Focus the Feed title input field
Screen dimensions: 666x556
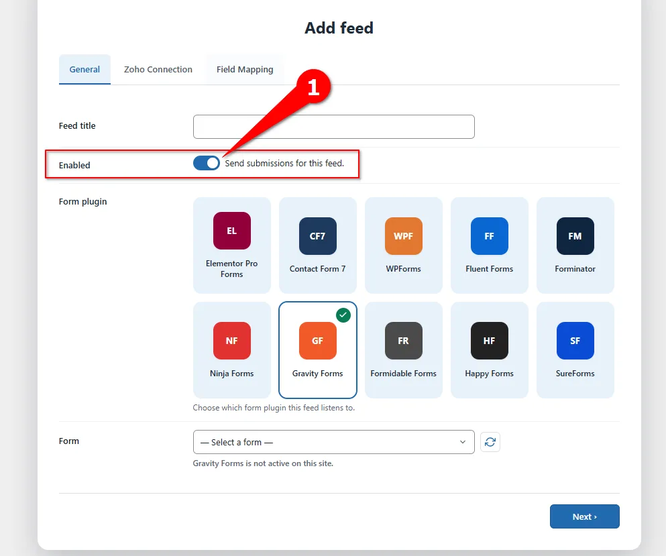point(333,127)
